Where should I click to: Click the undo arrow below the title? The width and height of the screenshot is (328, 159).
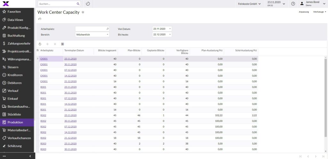pos(40,19)
